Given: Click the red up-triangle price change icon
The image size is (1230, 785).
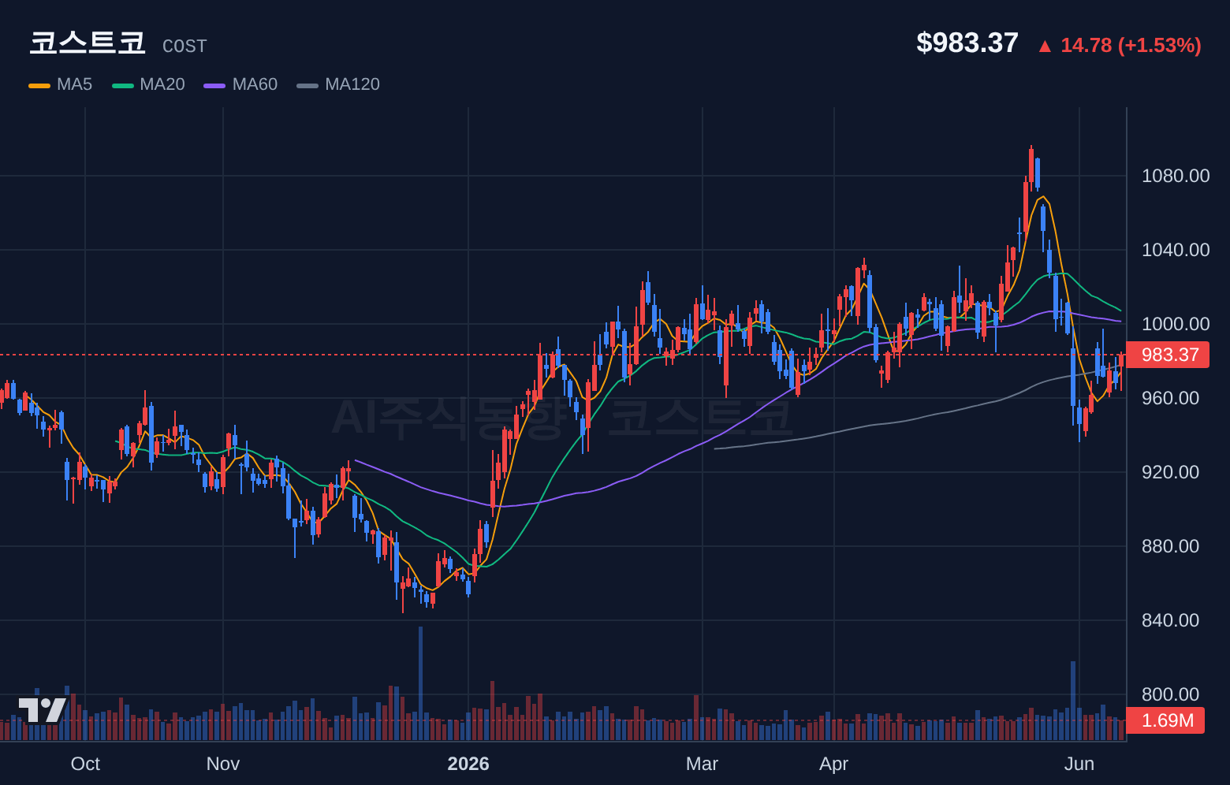Looking at the screenshot, I should point(1045,47).
